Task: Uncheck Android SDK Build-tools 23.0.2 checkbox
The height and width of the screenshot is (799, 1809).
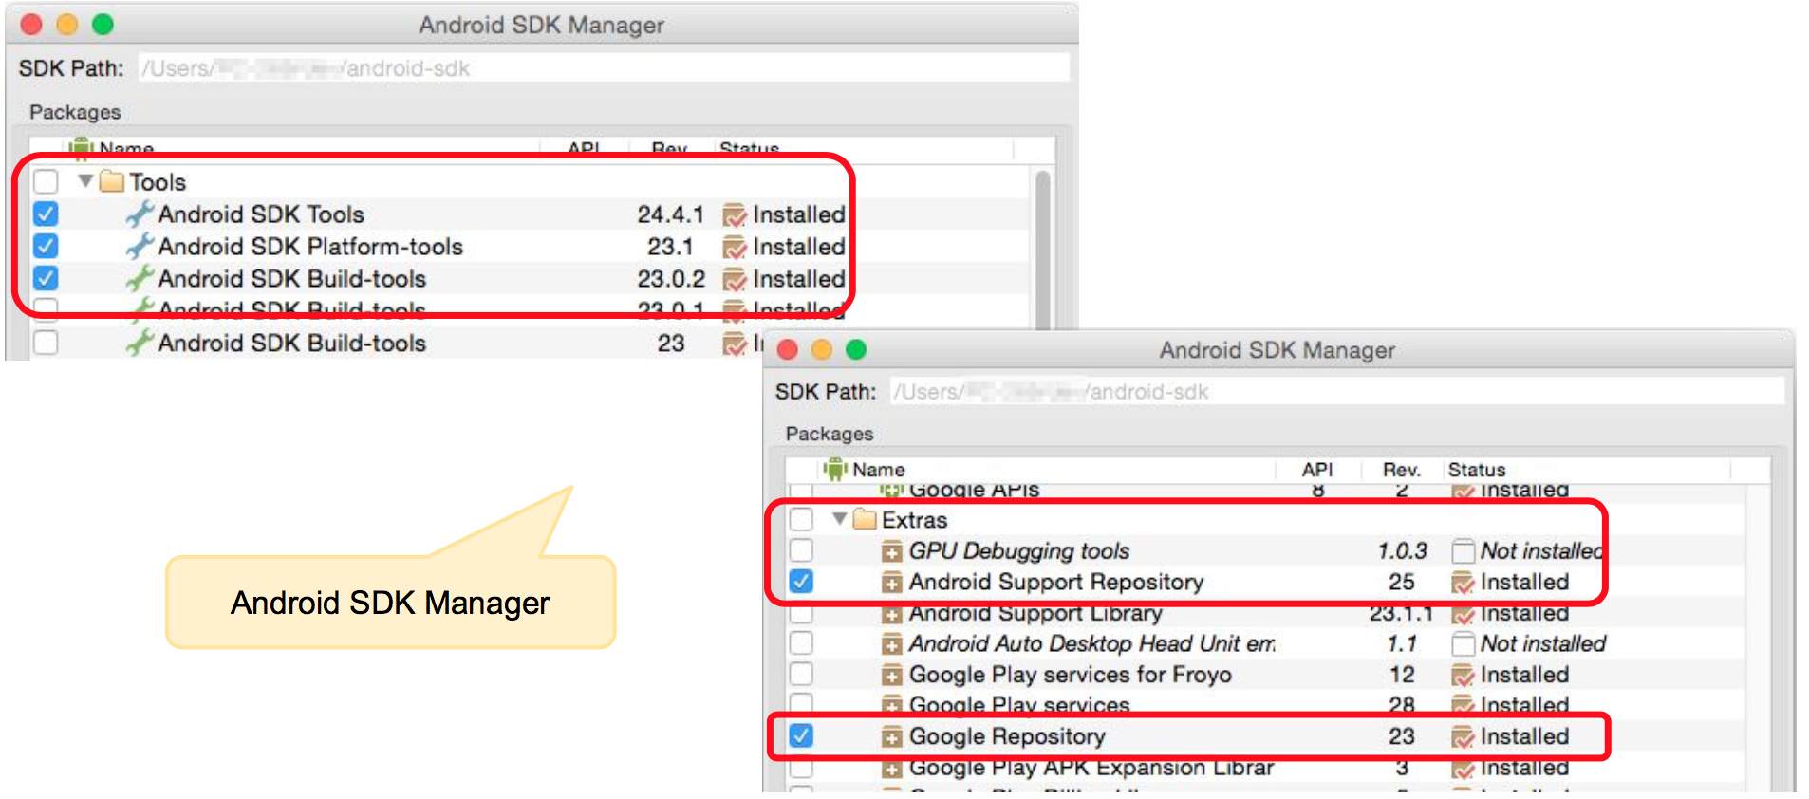Action: tap(46, 278)
